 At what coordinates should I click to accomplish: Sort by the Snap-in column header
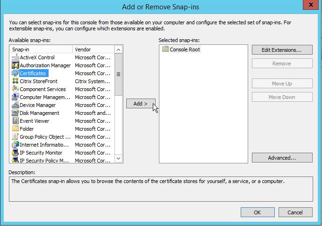tap(41, 49)
